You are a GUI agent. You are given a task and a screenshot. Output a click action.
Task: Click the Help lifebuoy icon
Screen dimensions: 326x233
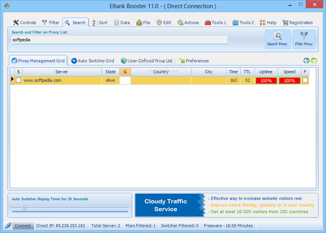point(262,23)
